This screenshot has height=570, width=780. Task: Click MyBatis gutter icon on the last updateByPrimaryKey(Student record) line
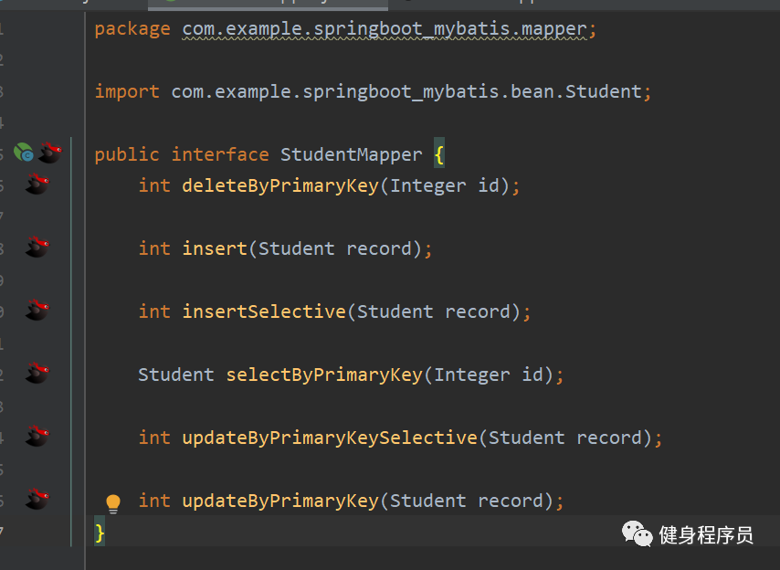tap(37, 500)
